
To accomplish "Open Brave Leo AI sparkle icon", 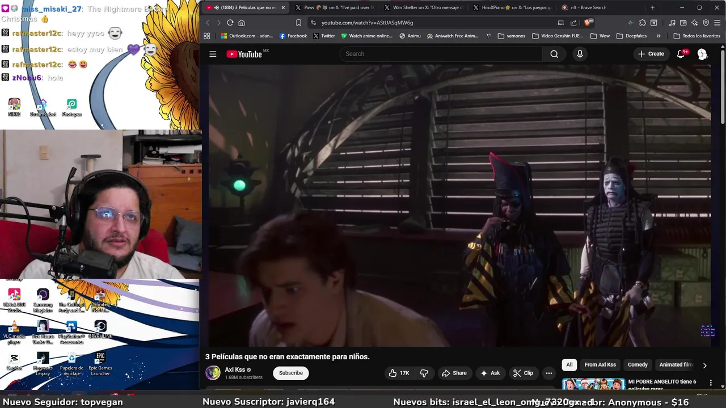I will pos(694,23).
